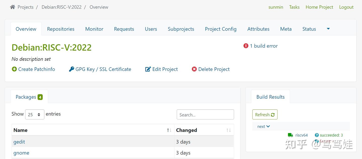Click the green truck icon beside riscv64
The height and width of the screenshot is (159, 362).
point(290,135)
